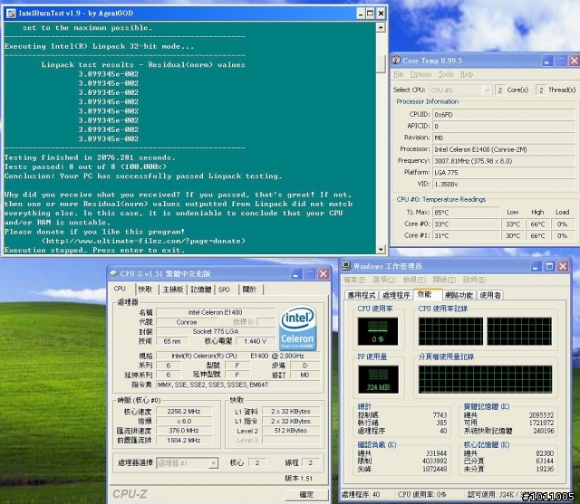The image size is (580, 504).
Task: Switch to the 快取 (Cache) tab in CPU-Z
Action: point(145,290)
